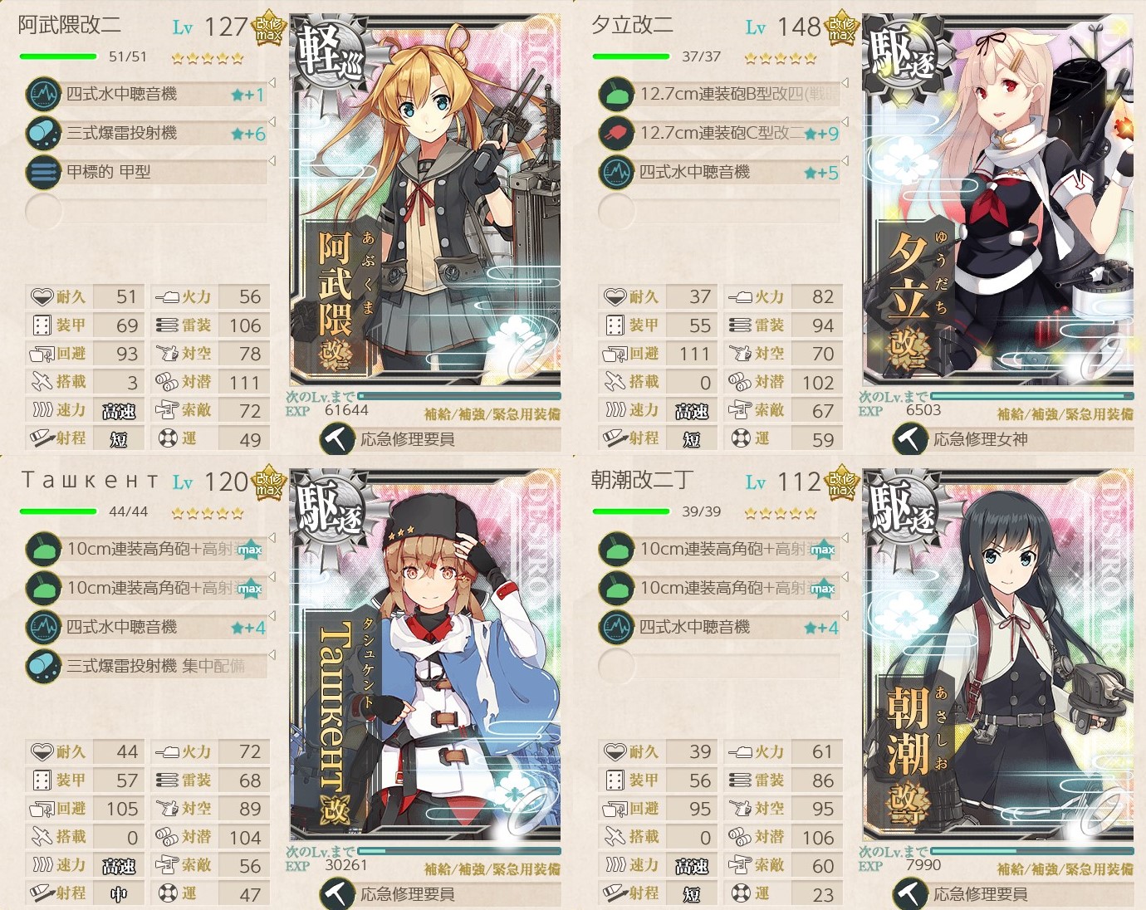Click Asashio's 応急修理要員 reinforcement slot

coord(1013,894)
